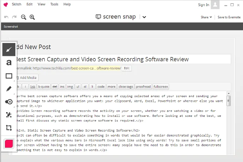Open the Skitch menu

(x=16, y=4)
